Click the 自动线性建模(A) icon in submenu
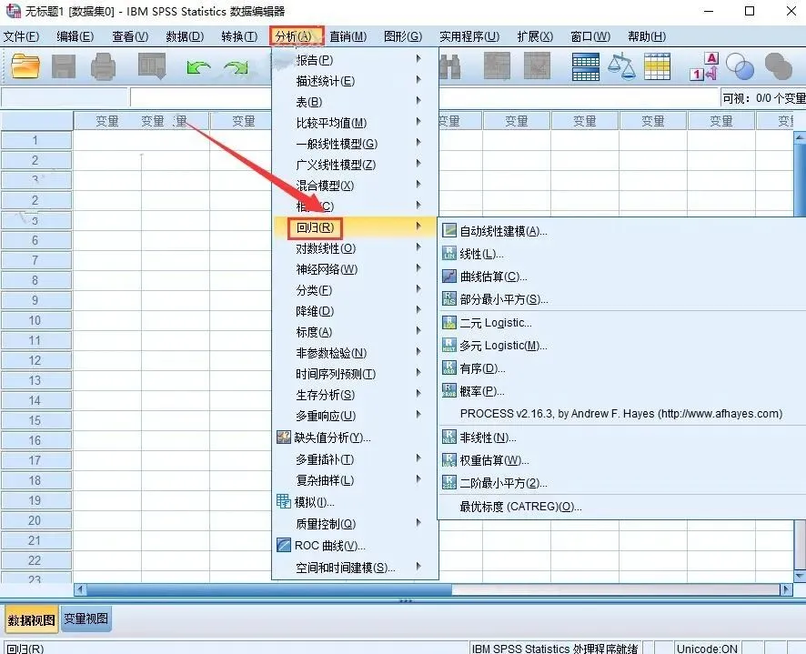 449,230
